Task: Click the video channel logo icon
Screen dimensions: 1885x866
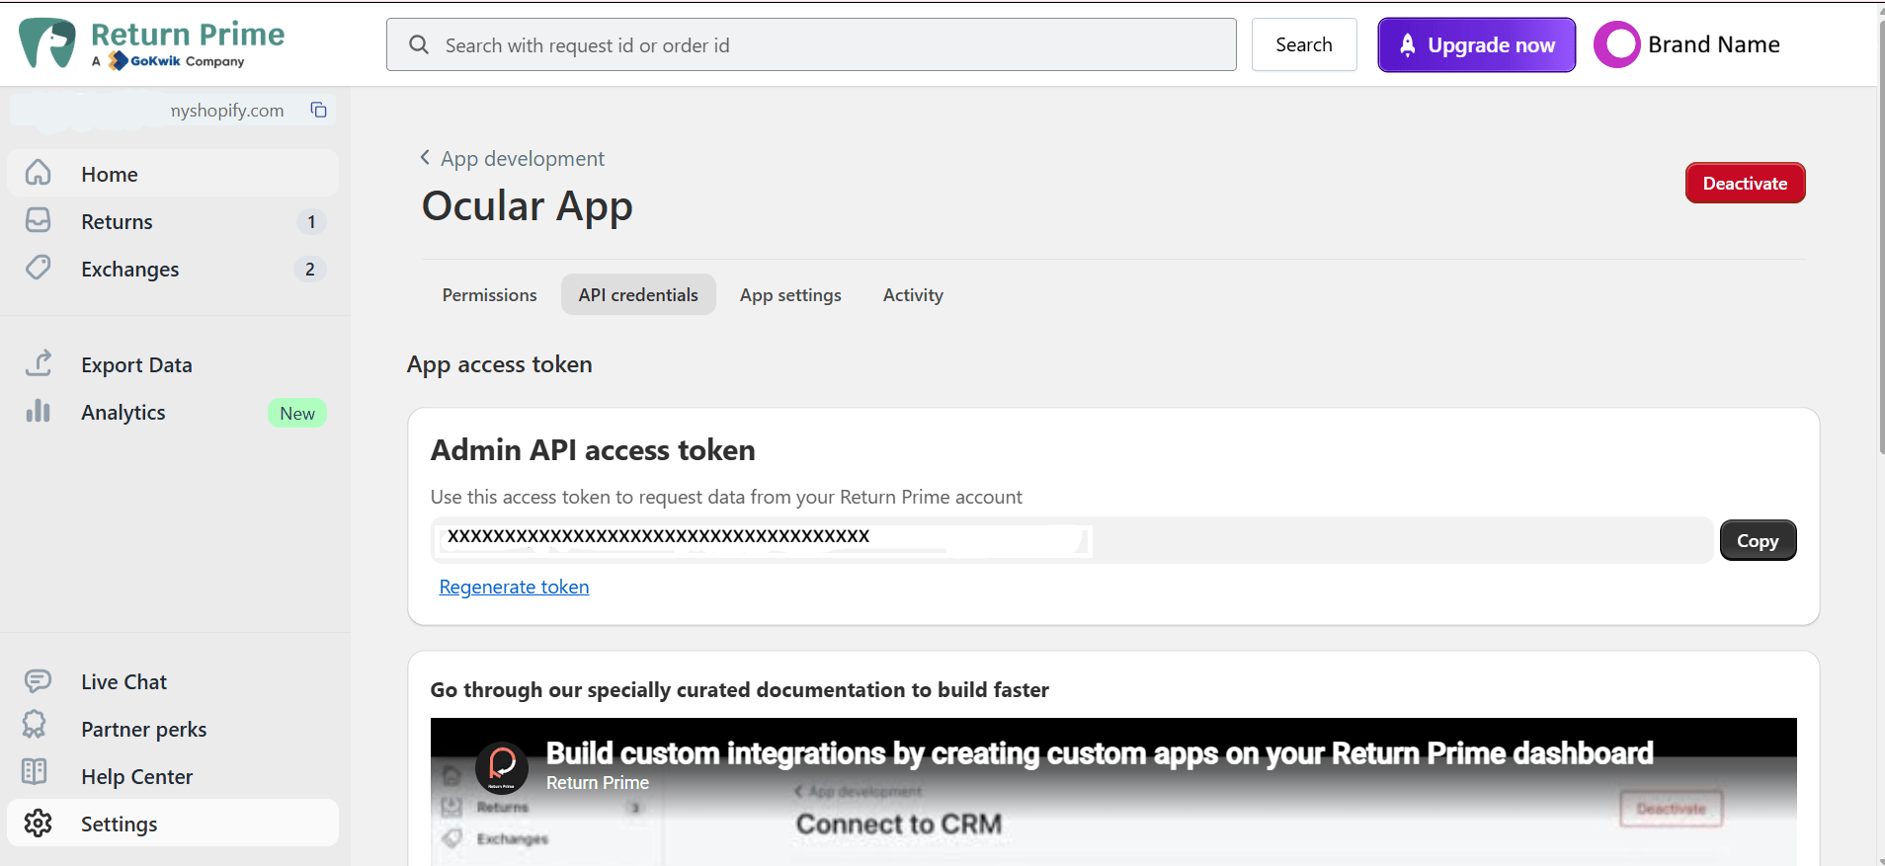Action: click(502, 767)
